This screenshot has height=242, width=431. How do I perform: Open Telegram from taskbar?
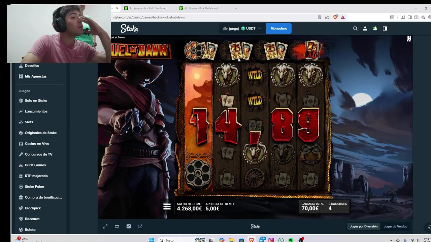pyautogui.click(x=262, y=240)
